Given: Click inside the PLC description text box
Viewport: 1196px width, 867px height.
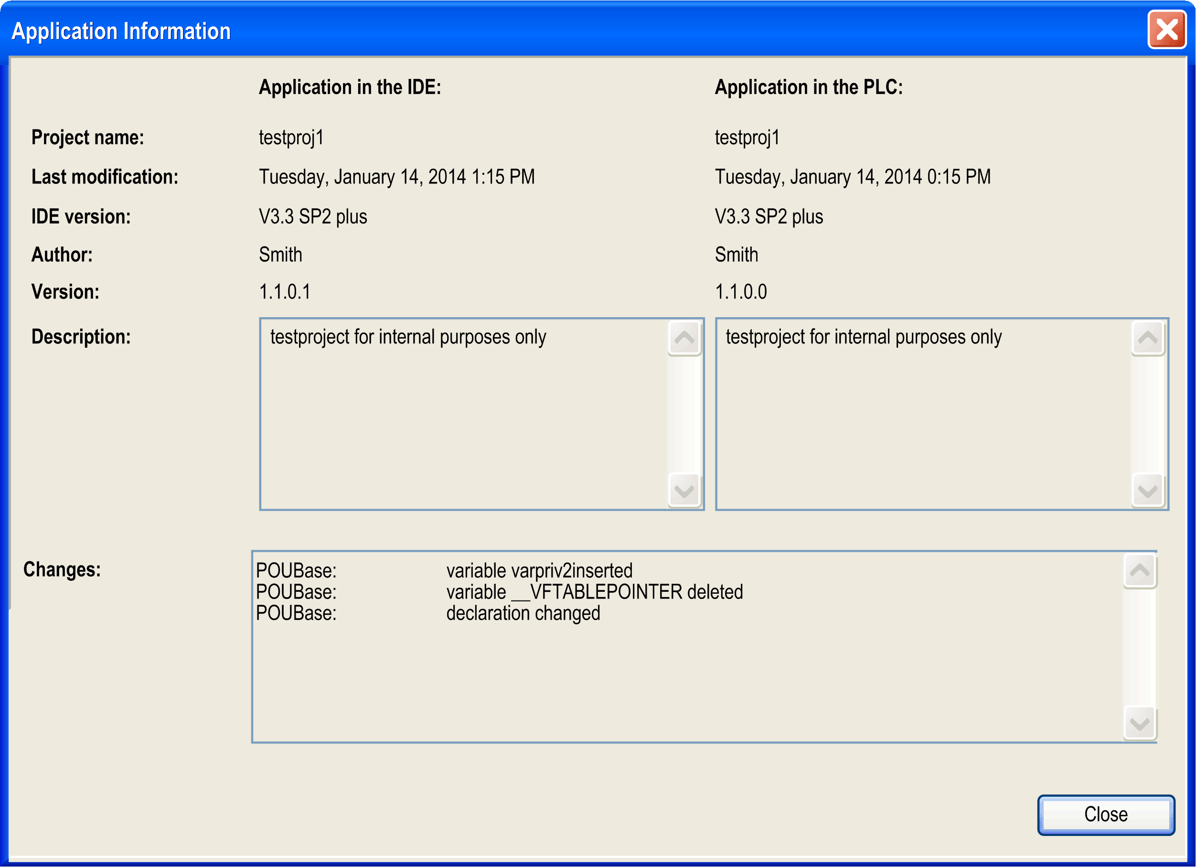Looking at the screenshot, I should pos(923,422).
